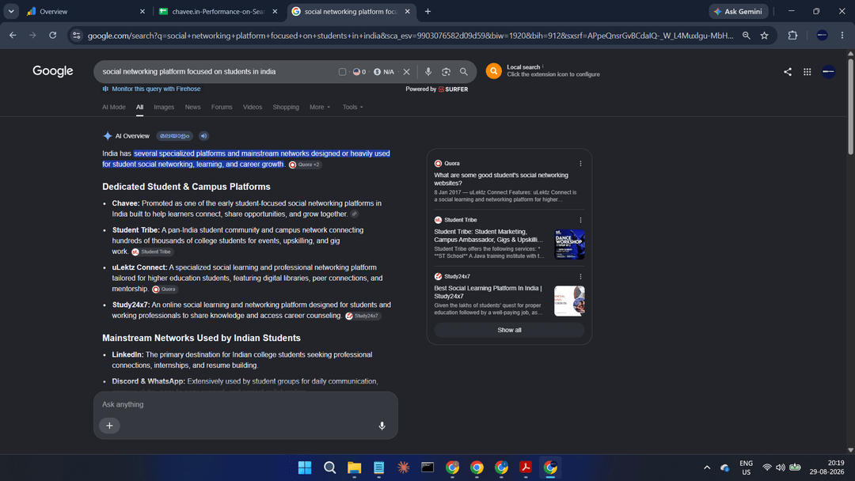
Task: Open the Windows Start menu
Action: tap(305, 468)
